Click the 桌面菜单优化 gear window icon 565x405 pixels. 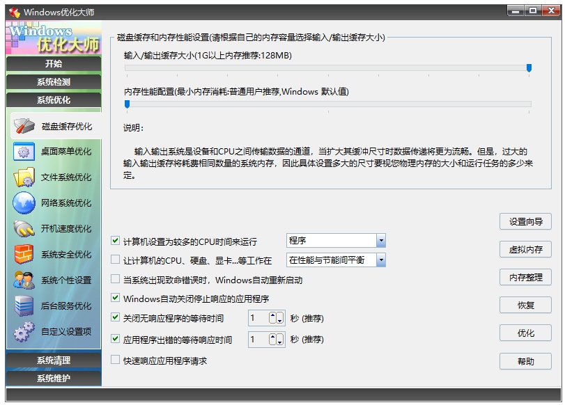pos(24,151)
